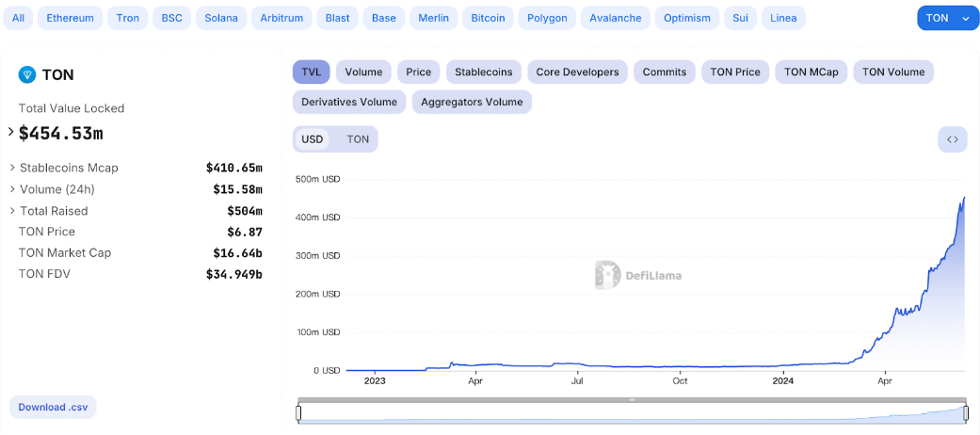
Task: Enable the Stablecoins chart metric
Action: coord(484,72)
